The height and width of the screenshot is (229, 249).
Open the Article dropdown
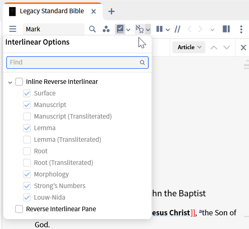click(189, 47)
